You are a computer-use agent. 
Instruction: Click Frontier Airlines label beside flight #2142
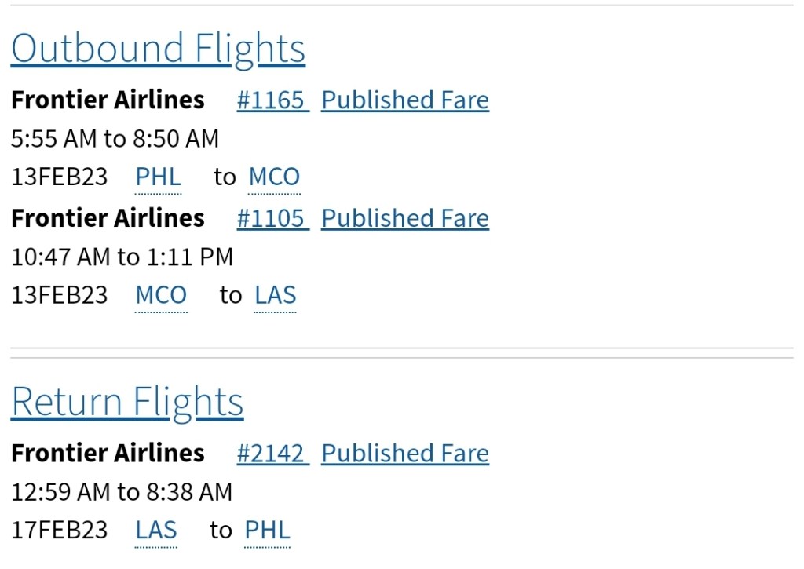click(108, 454)
